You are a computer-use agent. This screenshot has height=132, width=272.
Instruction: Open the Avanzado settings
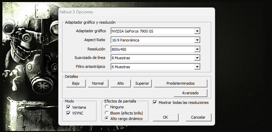click(190, 93)
